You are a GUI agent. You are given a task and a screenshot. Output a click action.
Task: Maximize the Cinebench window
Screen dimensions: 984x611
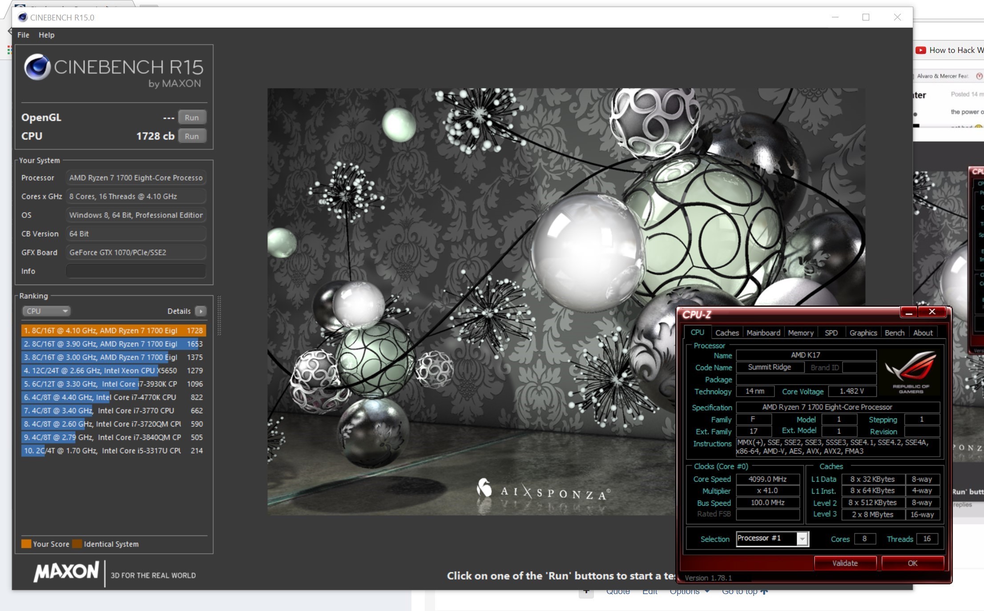pos(866,17)
